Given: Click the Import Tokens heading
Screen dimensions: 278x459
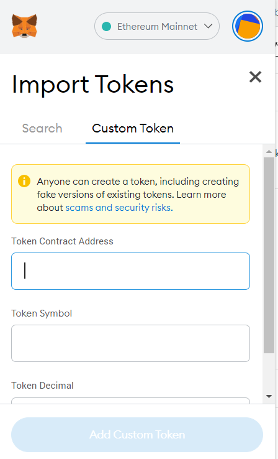Looking at the screenshot, I should pyautogui.click(x=92, y=85).
